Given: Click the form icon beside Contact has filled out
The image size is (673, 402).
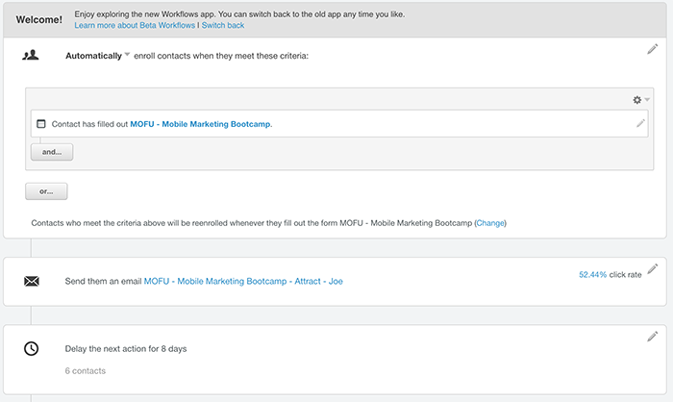Looking at the screenshot, I should [40, 124].
